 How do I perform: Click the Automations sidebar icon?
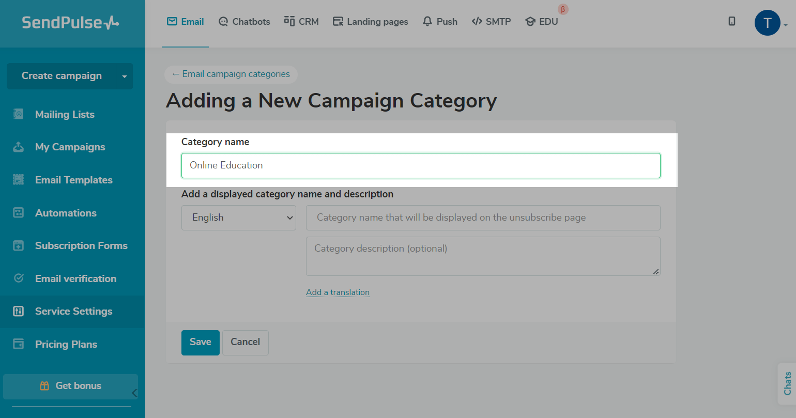(19, 213)
